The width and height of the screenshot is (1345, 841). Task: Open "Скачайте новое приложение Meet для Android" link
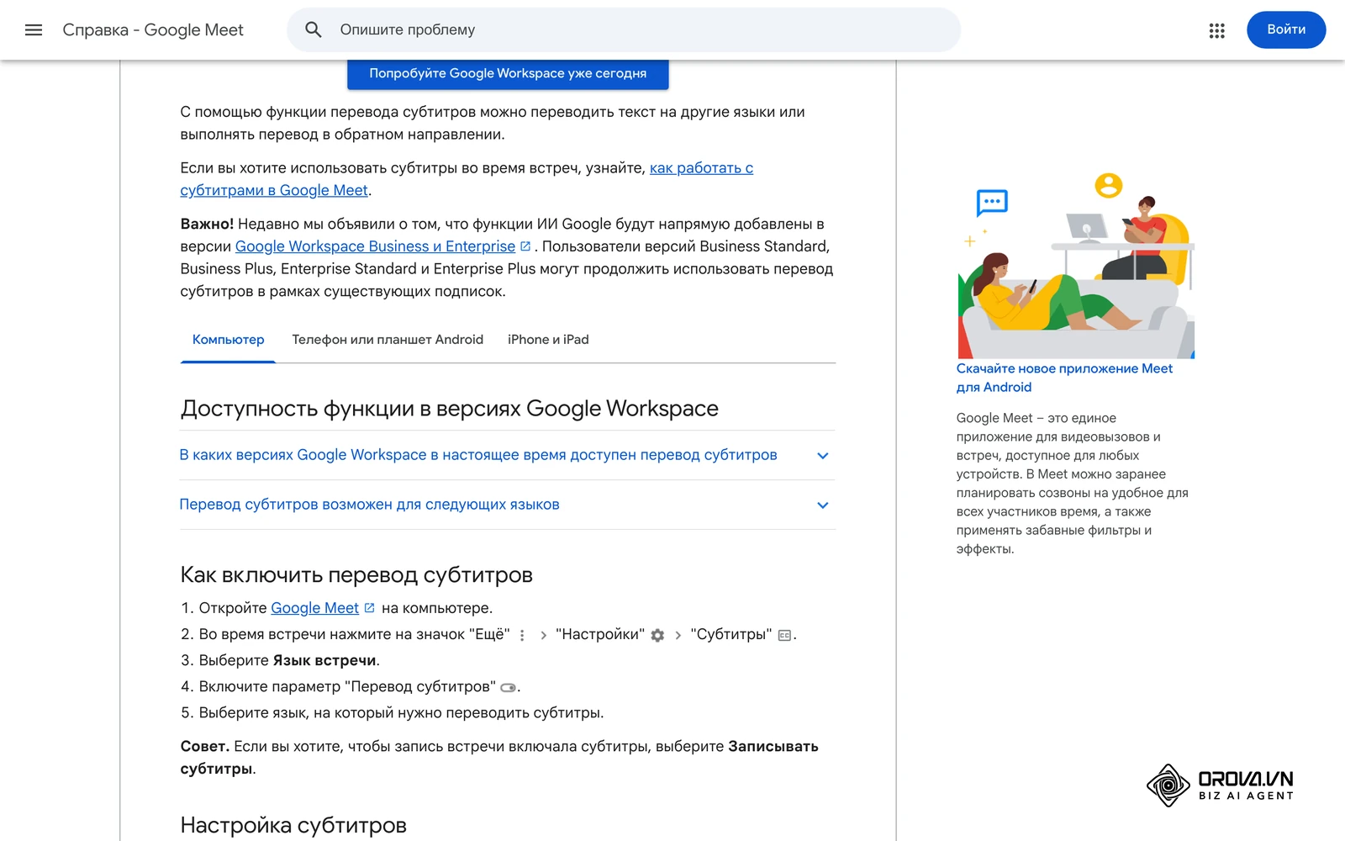pyautogui.click(x=1064, y=378)
